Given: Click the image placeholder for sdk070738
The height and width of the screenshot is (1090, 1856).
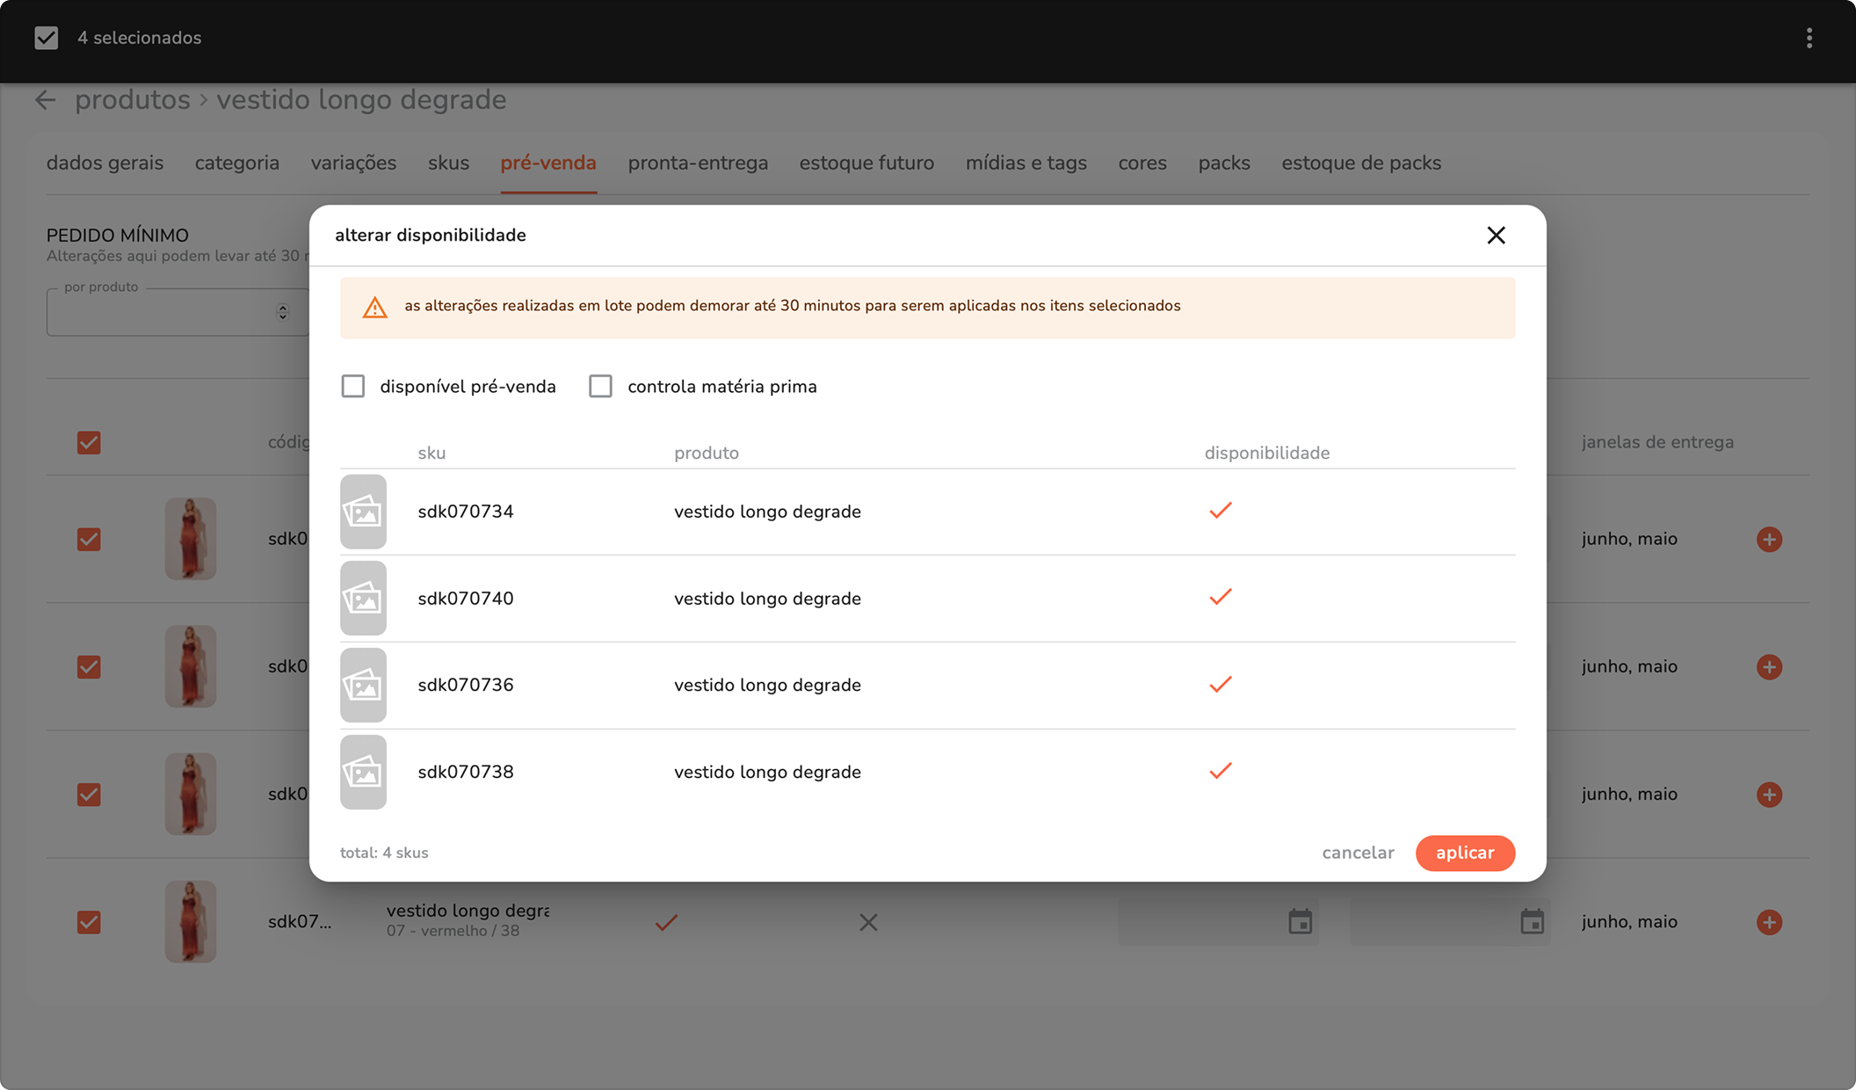Looking at the screenshot, I should [363, 772].
